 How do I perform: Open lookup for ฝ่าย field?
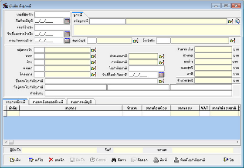[94, 62]
